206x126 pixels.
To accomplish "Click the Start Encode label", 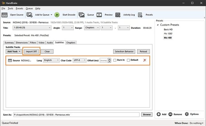I will (x=69, y=15).
